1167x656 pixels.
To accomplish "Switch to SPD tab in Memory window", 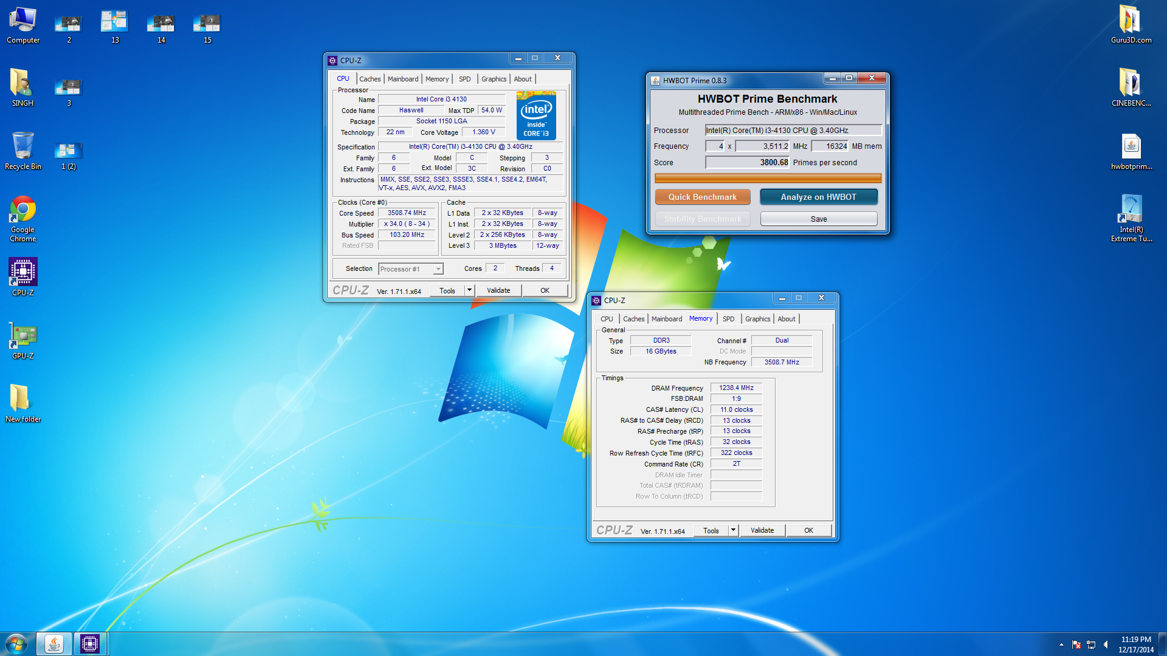I will click(729, 319).
